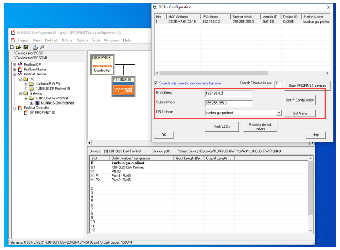Click the DF PROFINET IO node icon
Image resolution: width=340 pixels, height=250 pixels.
click(x=26, y=113)
